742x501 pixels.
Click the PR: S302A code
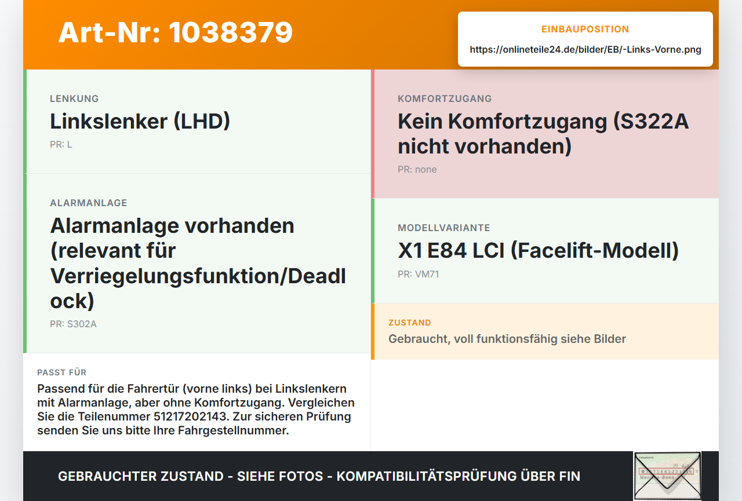point(73,324)
